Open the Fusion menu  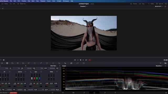click(x=49, y=1)
